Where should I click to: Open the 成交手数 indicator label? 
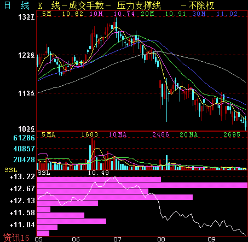86,5
